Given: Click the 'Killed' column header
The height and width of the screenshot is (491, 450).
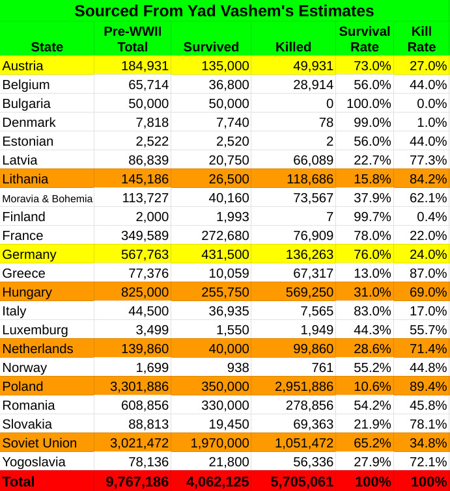Looking at the screenshot, I should point(293,47).
